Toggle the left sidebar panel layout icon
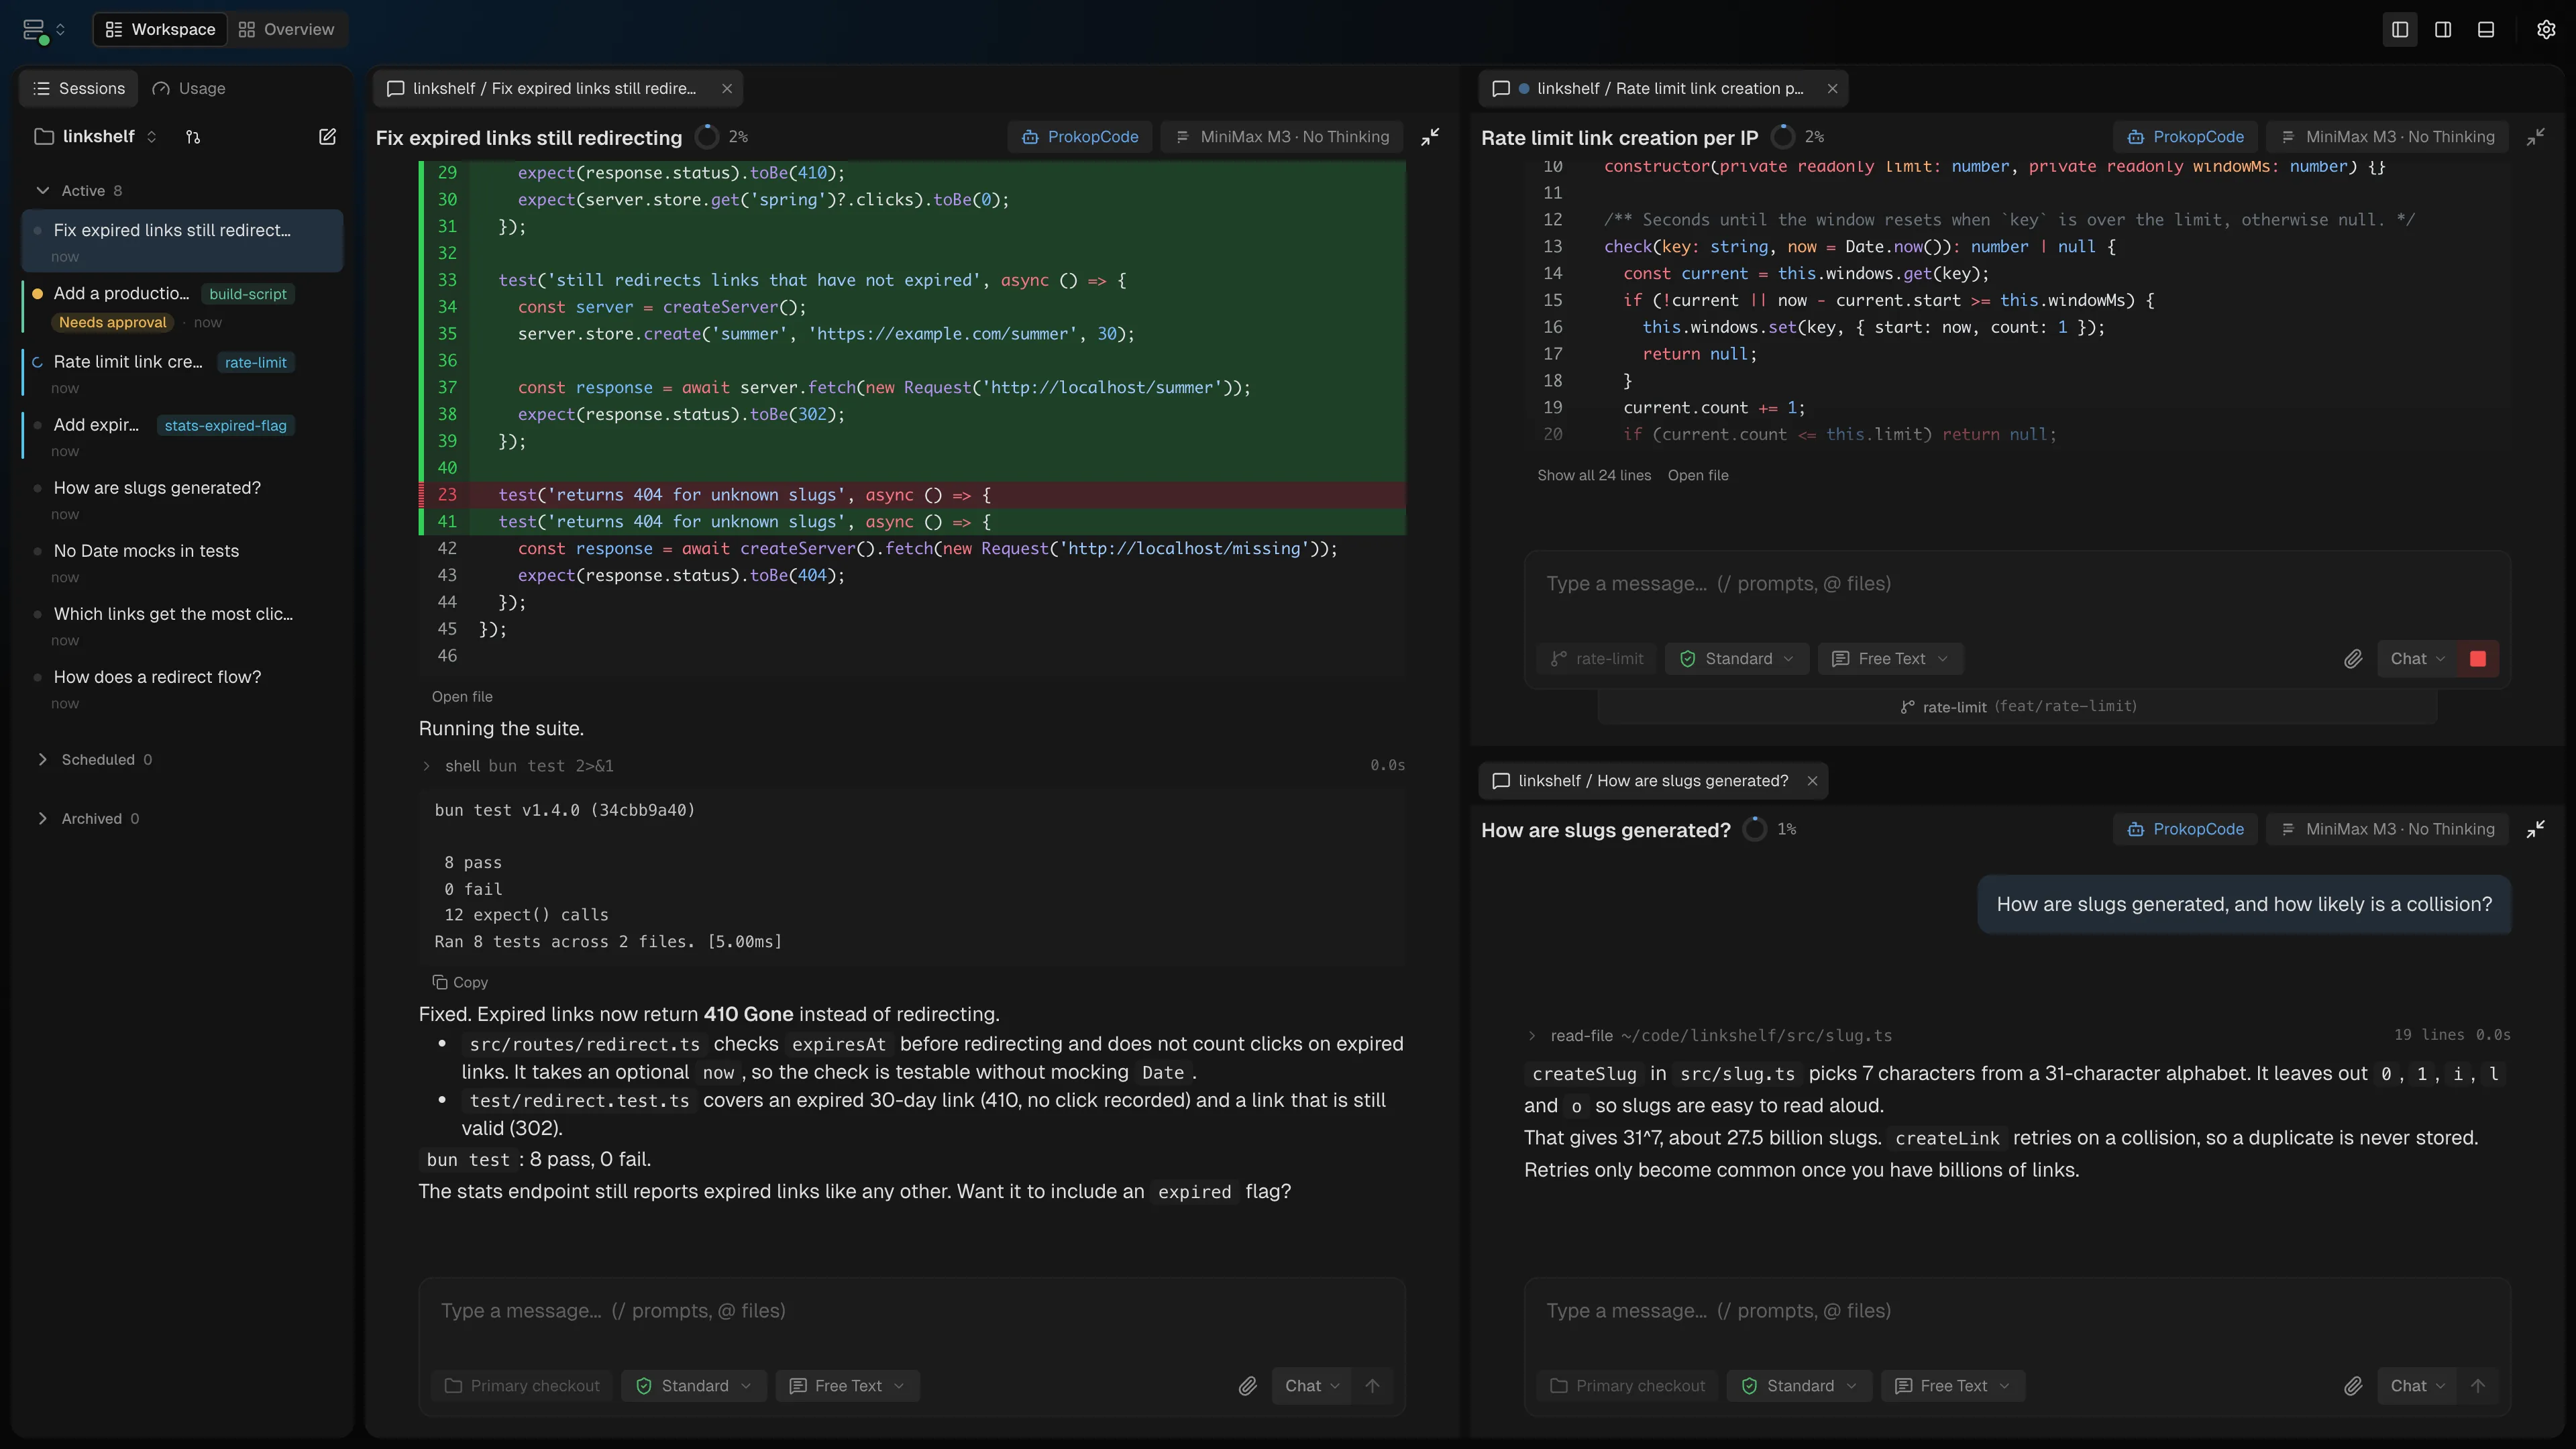The height and width of the screenshot is (1449, 2576). [x=2400, y=29]
